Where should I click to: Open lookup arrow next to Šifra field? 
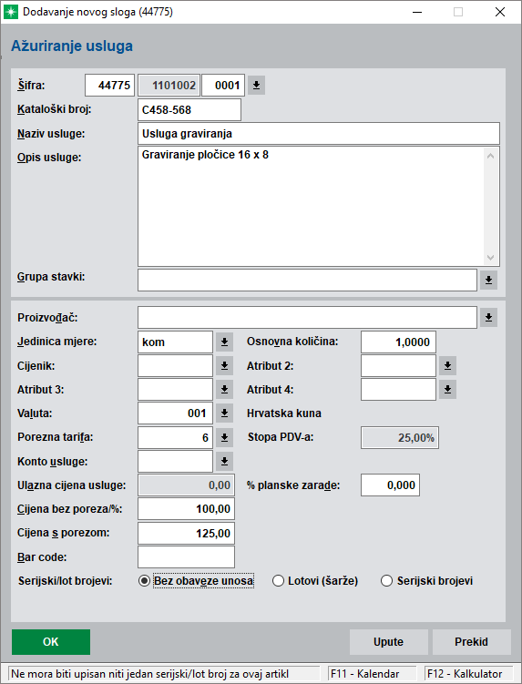tap(256, 85)
